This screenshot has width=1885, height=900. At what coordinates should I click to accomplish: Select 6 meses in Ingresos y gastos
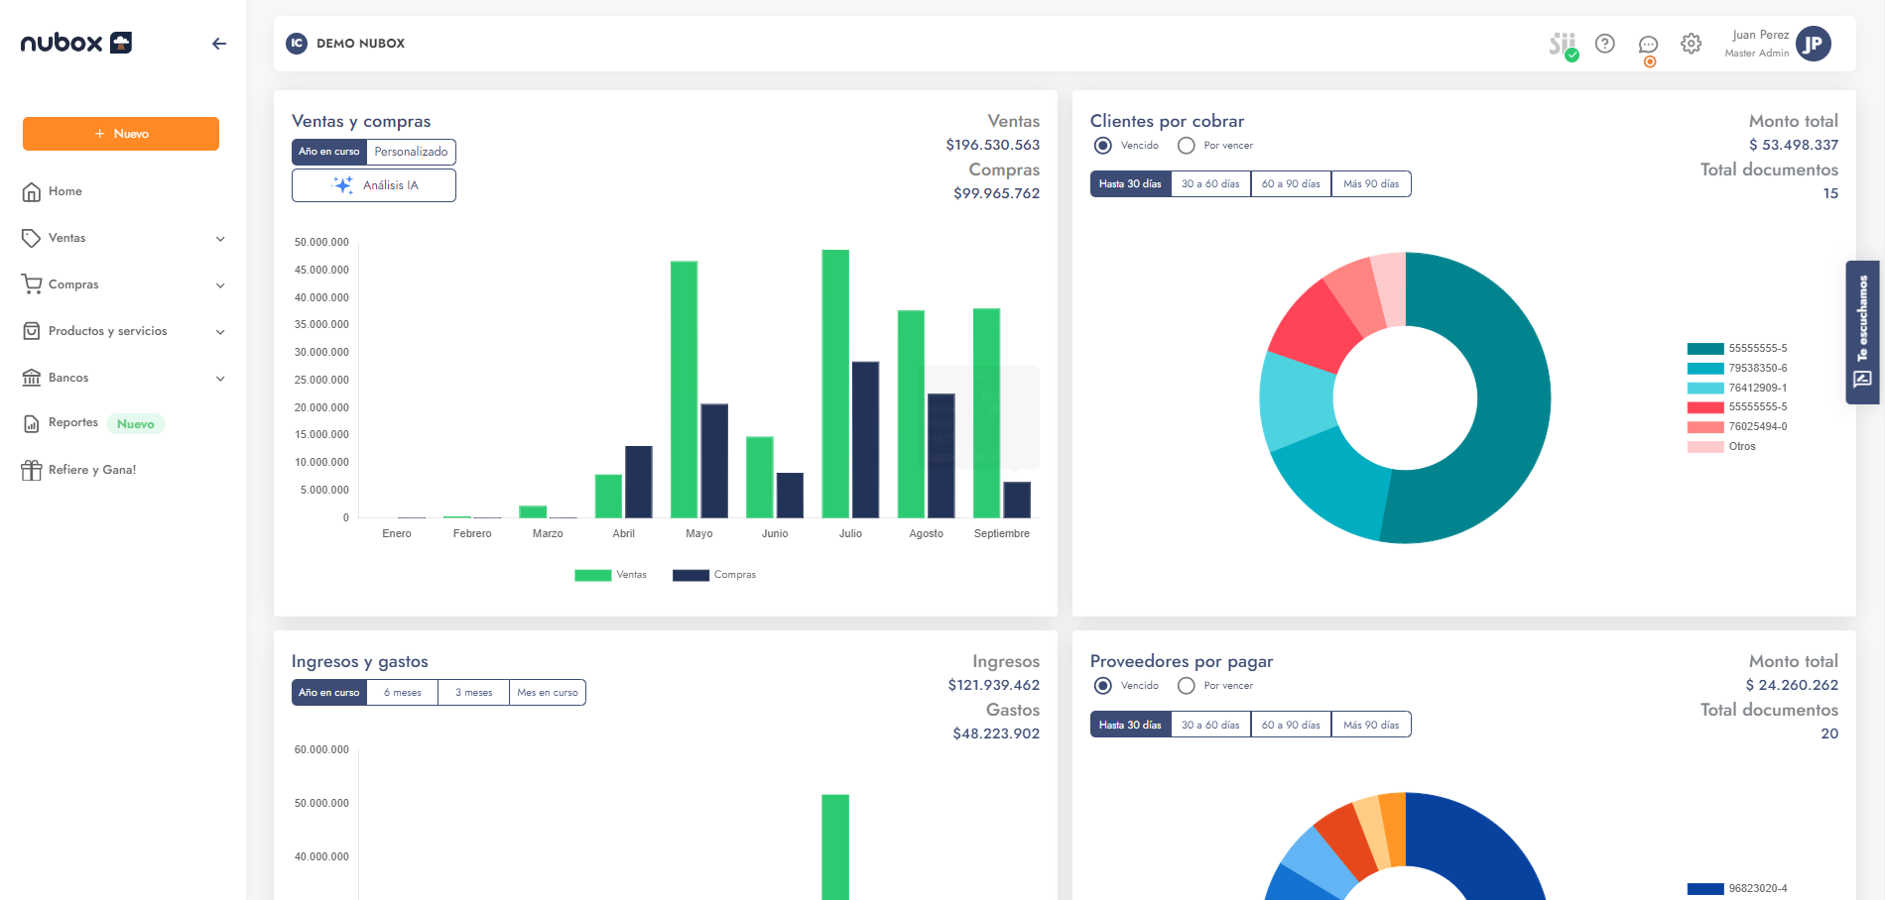coord(403,693)
